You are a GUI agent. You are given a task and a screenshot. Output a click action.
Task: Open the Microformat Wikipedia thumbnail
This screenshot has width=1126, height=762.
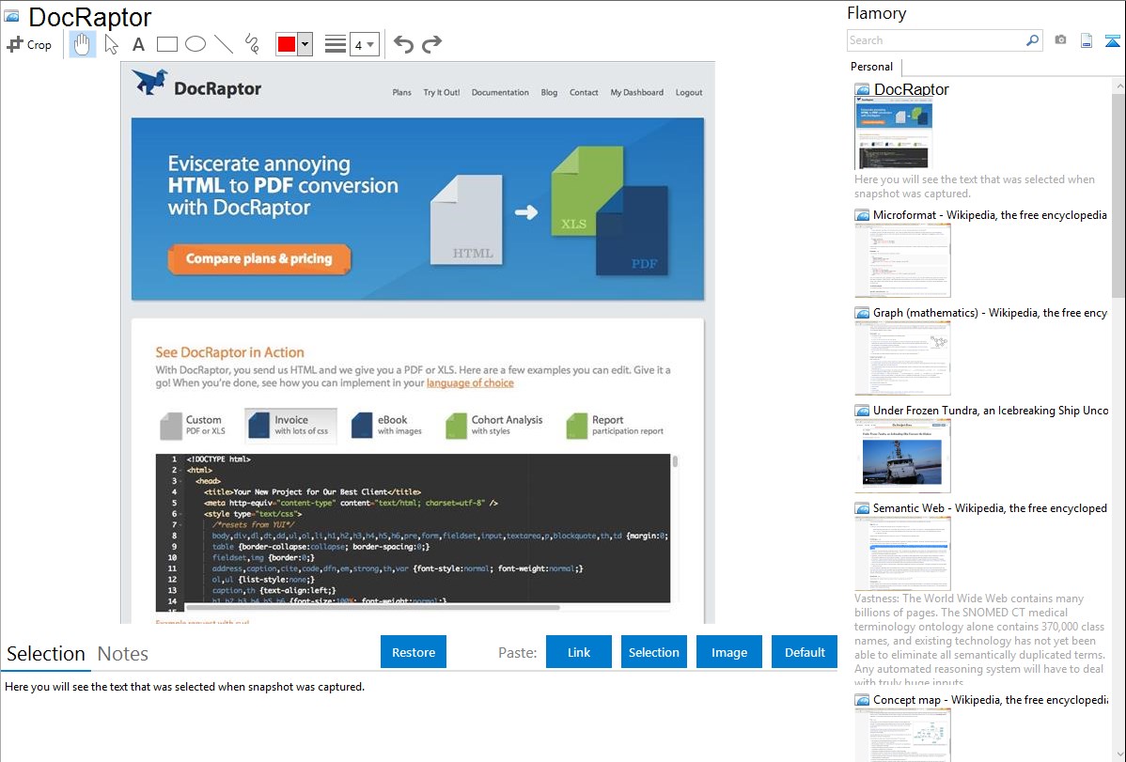902,260
